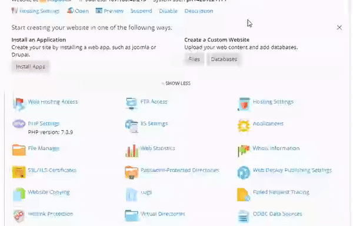Open the Logs icon

[131, 194]
